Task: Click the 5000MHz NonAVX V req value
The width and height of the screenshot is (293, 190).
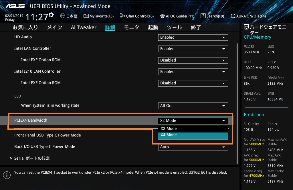Action: pyautogui.click(x=257, y=144)
